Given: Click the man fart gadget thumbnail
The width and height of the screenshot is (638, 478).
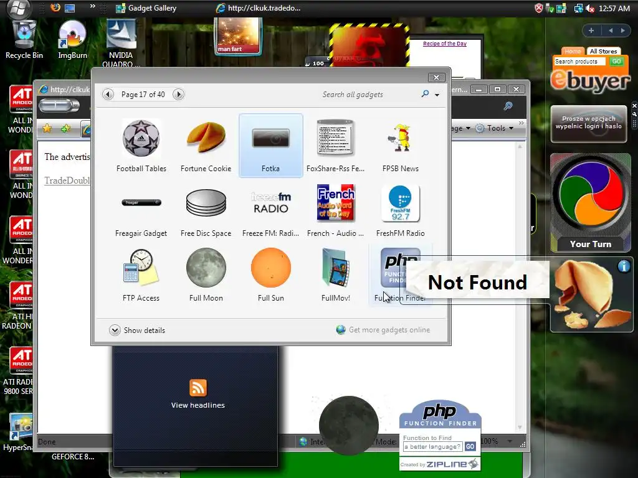Looking at the screenshot, I should 238,35.
